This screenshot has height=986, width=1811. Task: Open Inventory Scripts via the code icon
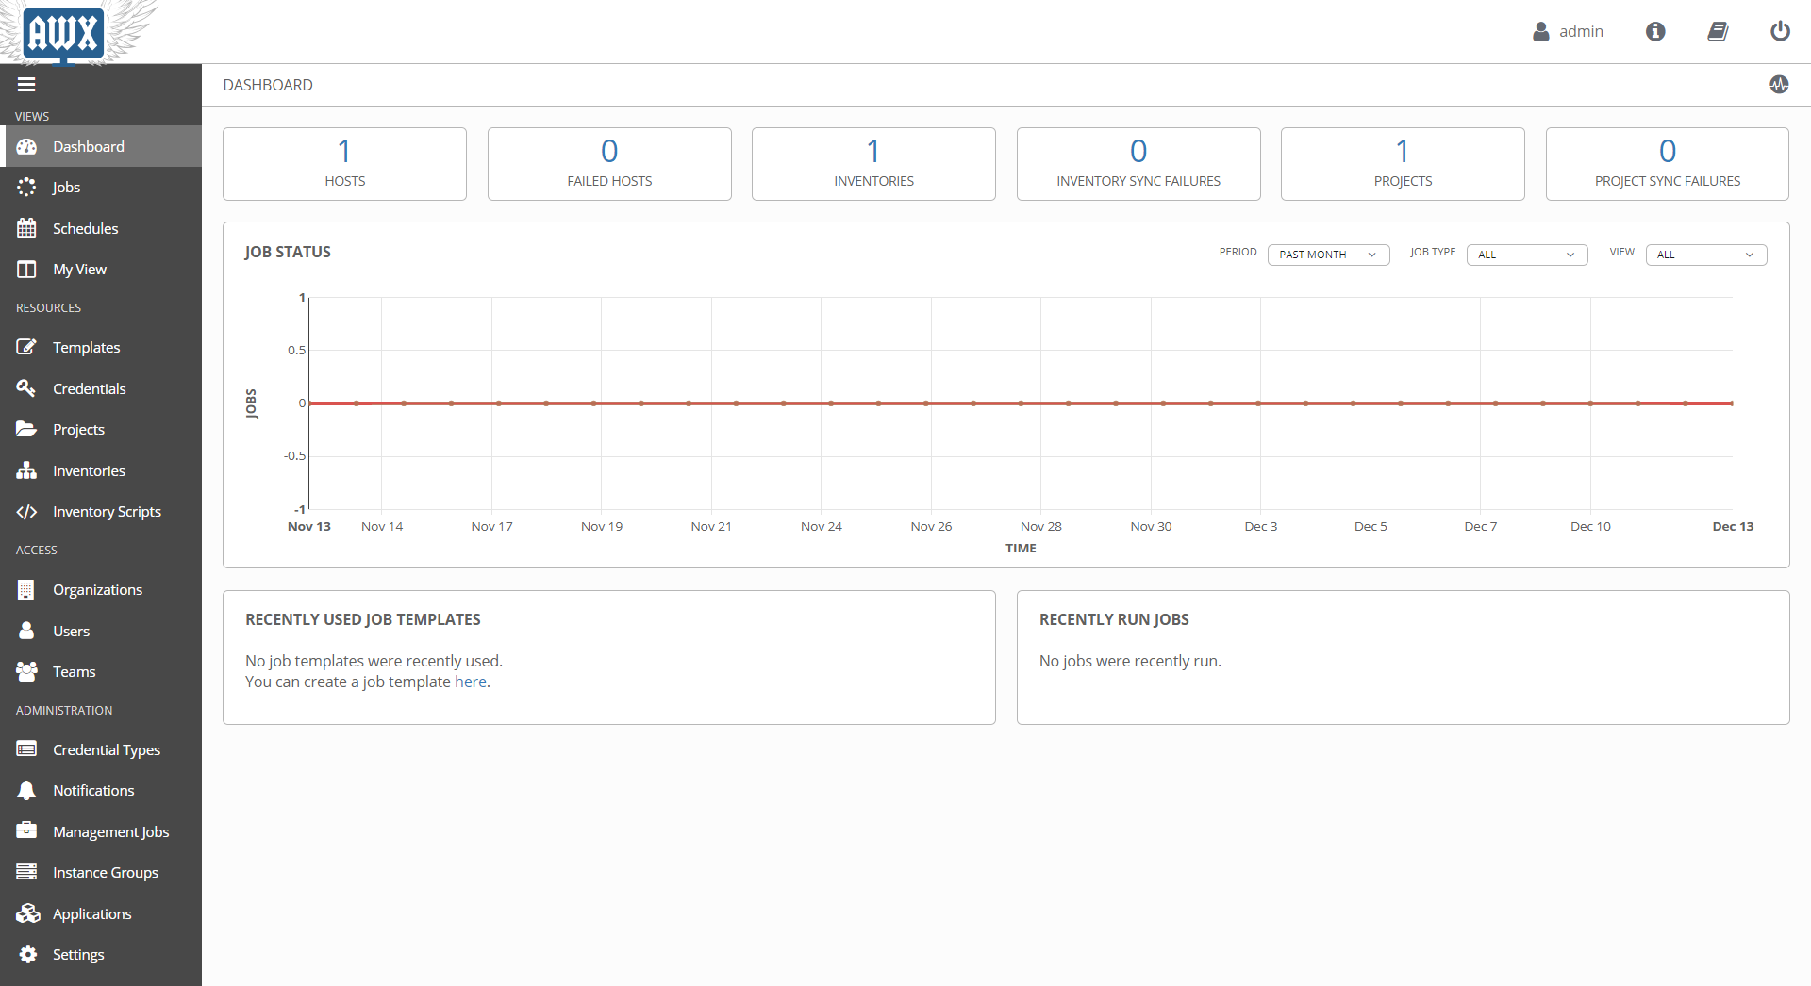[x=27, y=511]
